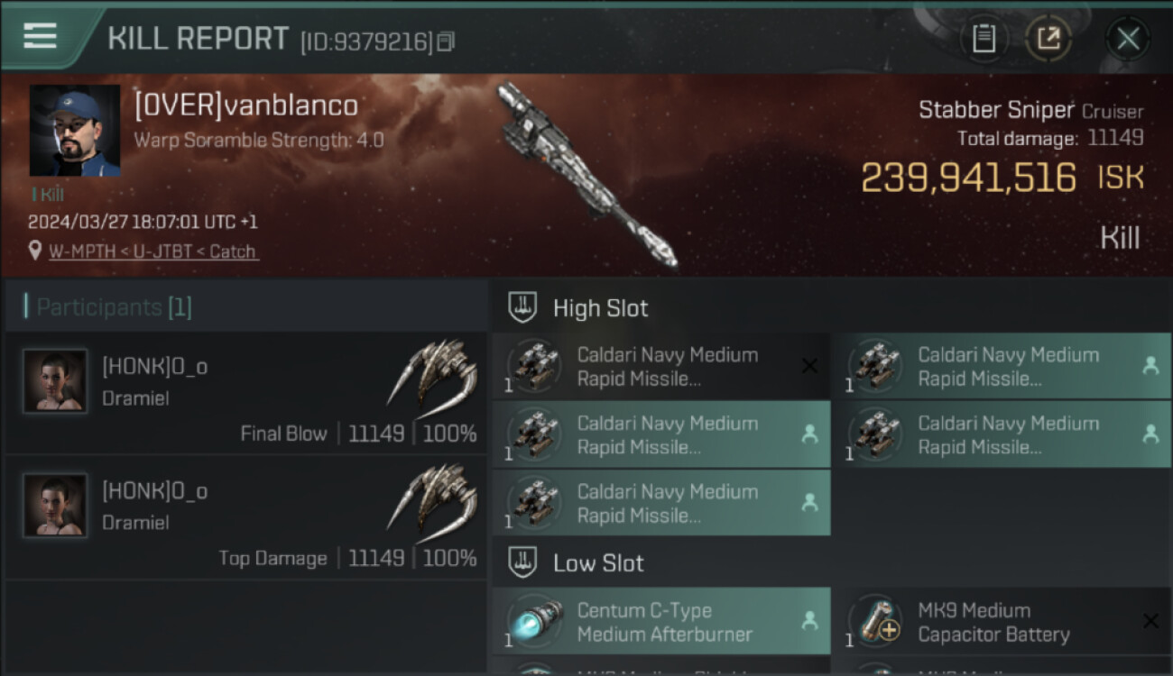Image resolution: width=1173 pixels, height=676 pixels.
Task: Open vanblanco's pilot portrait
Action: pyautogui.click(x=75, y=131)
